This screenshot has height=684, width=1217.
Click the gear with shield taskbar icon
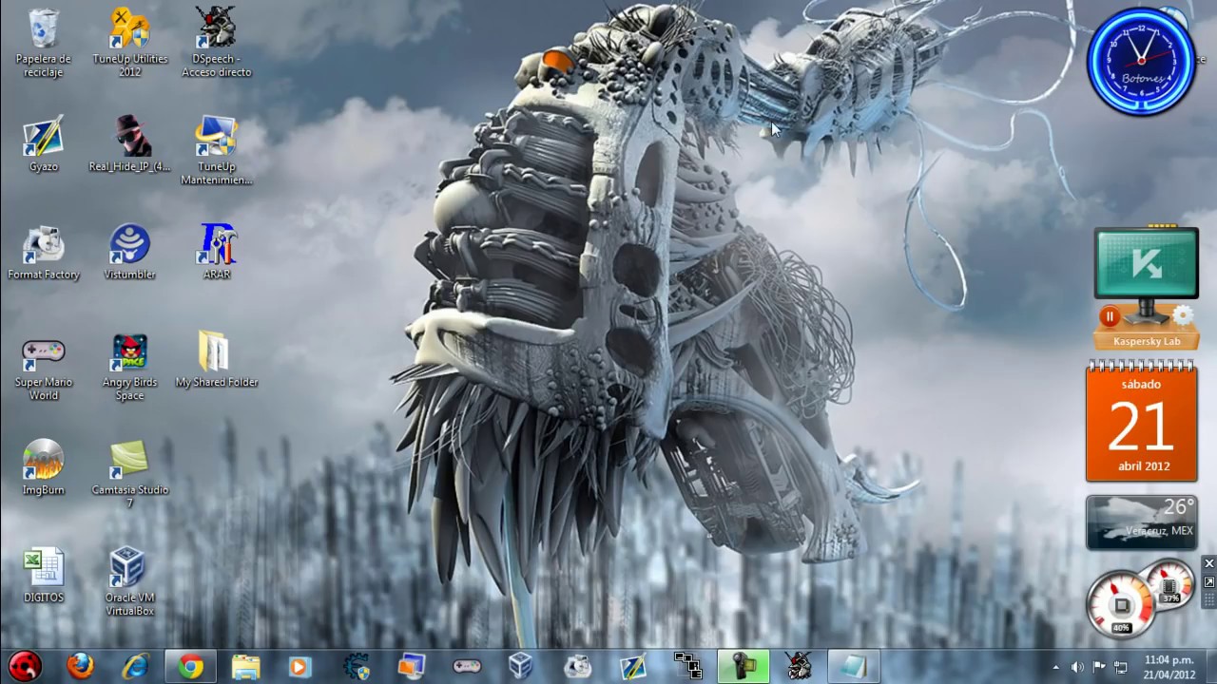pyautogui.click(x=357, y=666)
